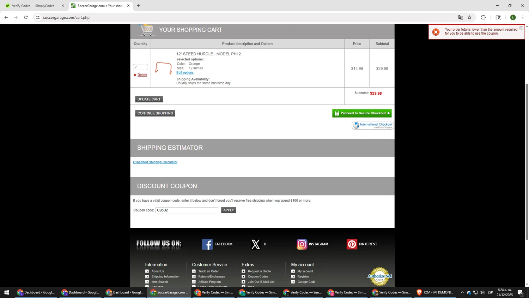
Task: Open the Chrome three-dot menu
Action: pyautogui.click(x=523, y=17)
